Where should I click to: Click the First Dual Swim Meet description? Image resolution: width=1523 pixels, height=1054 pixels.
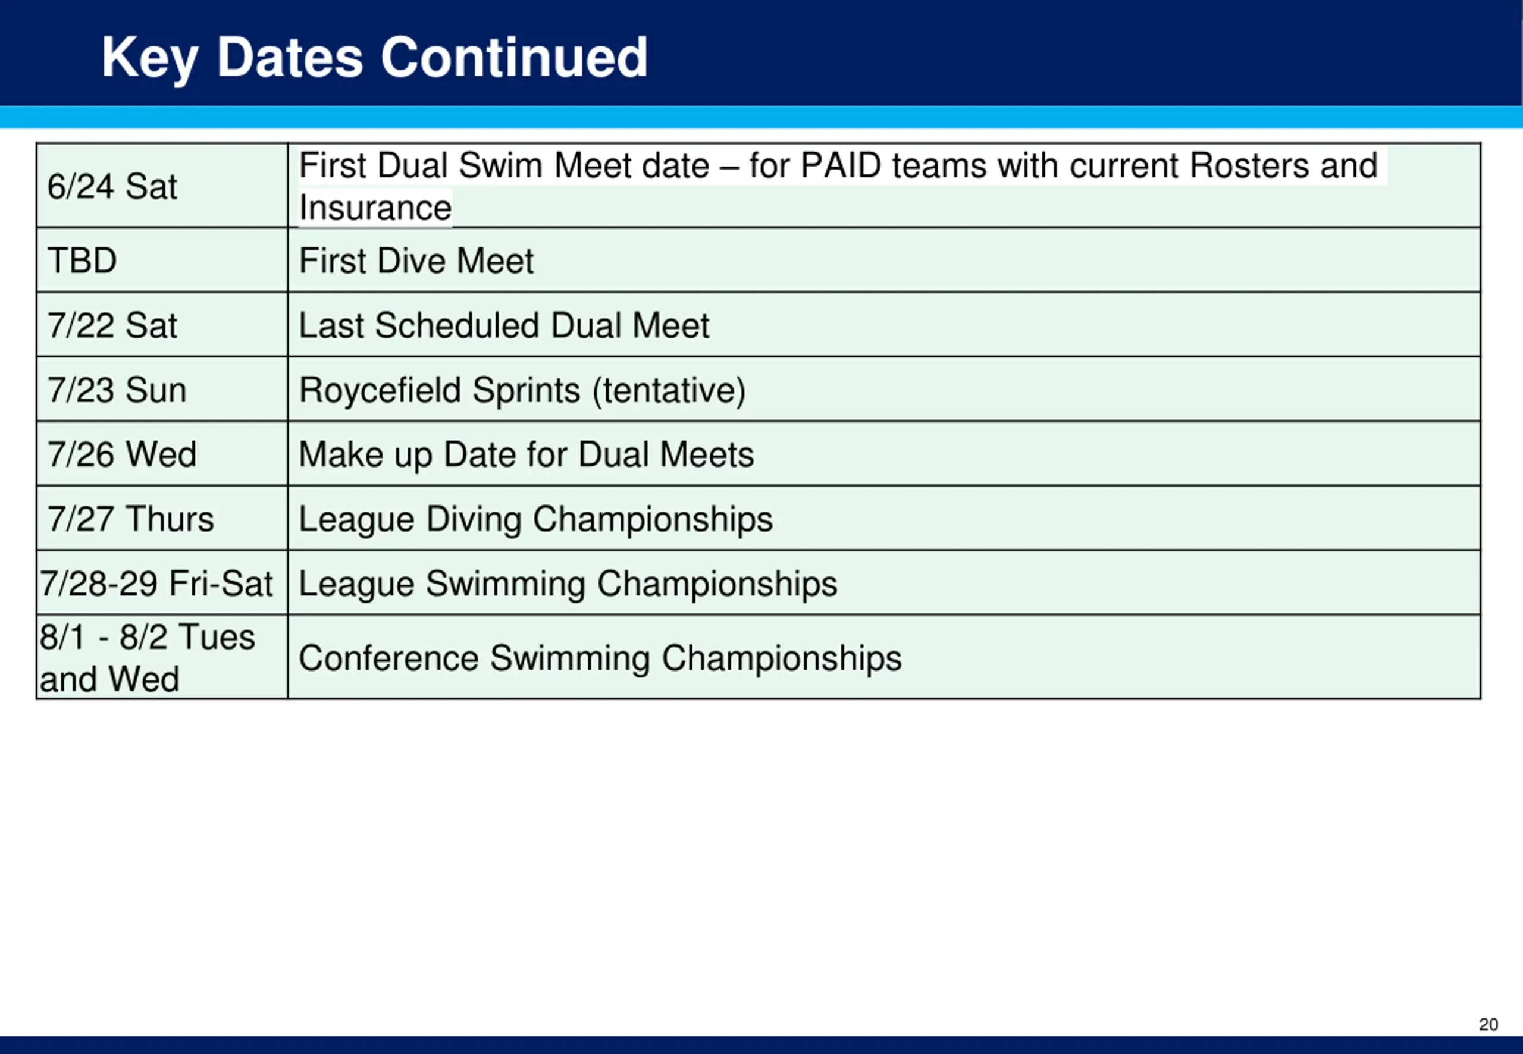pos(838,186)
